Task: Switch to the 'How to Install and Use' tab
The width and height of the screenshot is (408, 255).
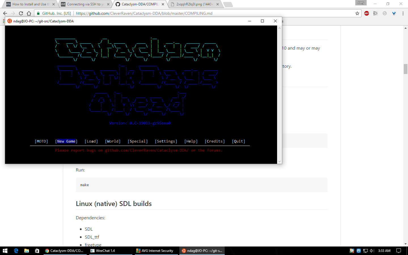Action: [x=30, y=4]
